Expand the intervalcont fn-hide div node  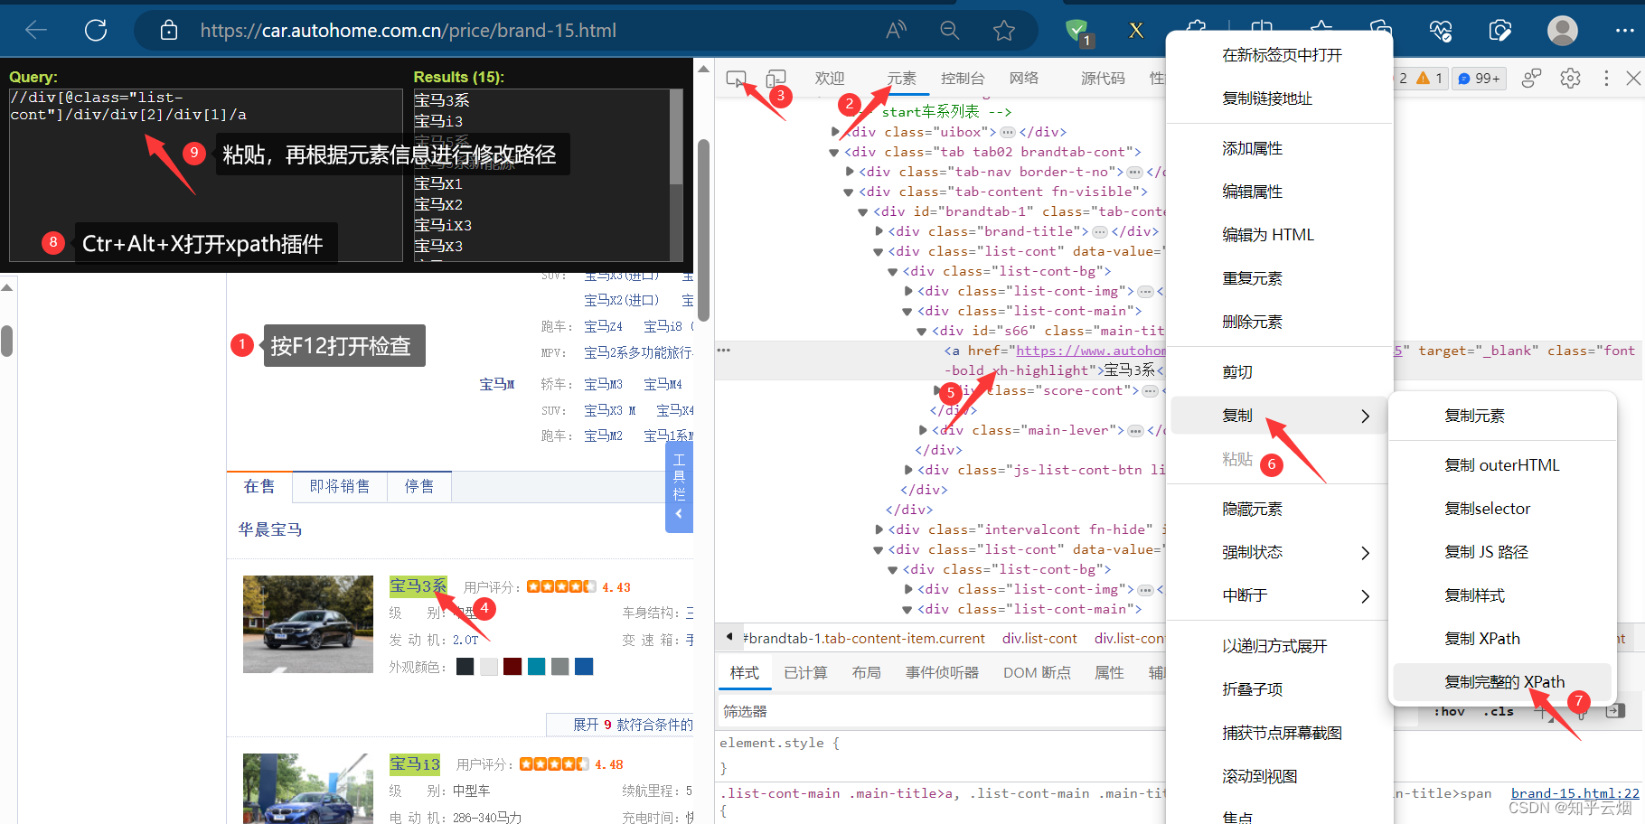(x=879, y=529)
